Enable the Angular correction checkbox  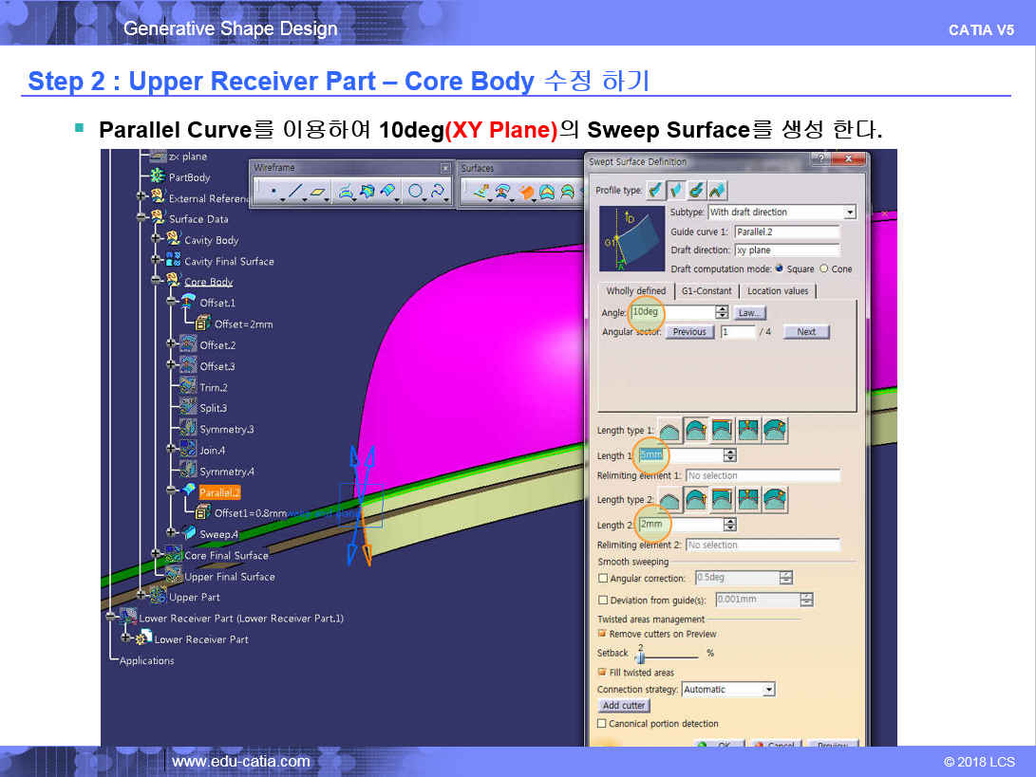click(603, 578)
